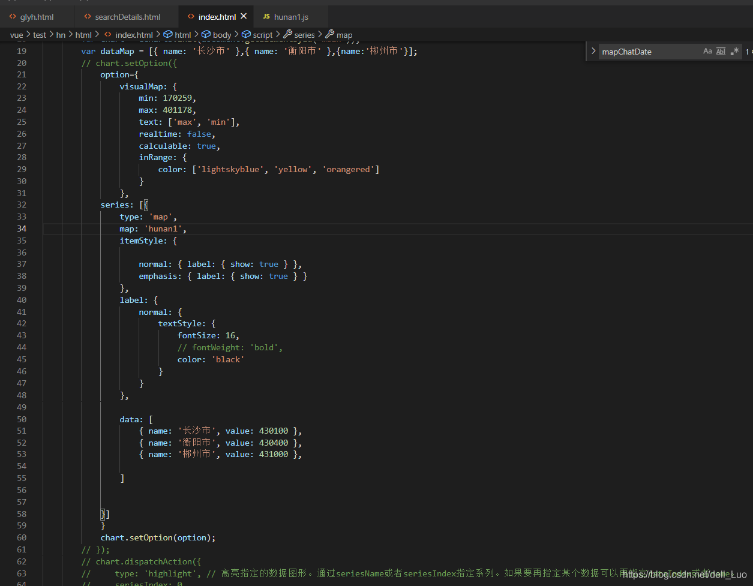Click 'itemStyle' property on line 35
753x586 pixels.
pyautogui.click(x=141, y=241)
